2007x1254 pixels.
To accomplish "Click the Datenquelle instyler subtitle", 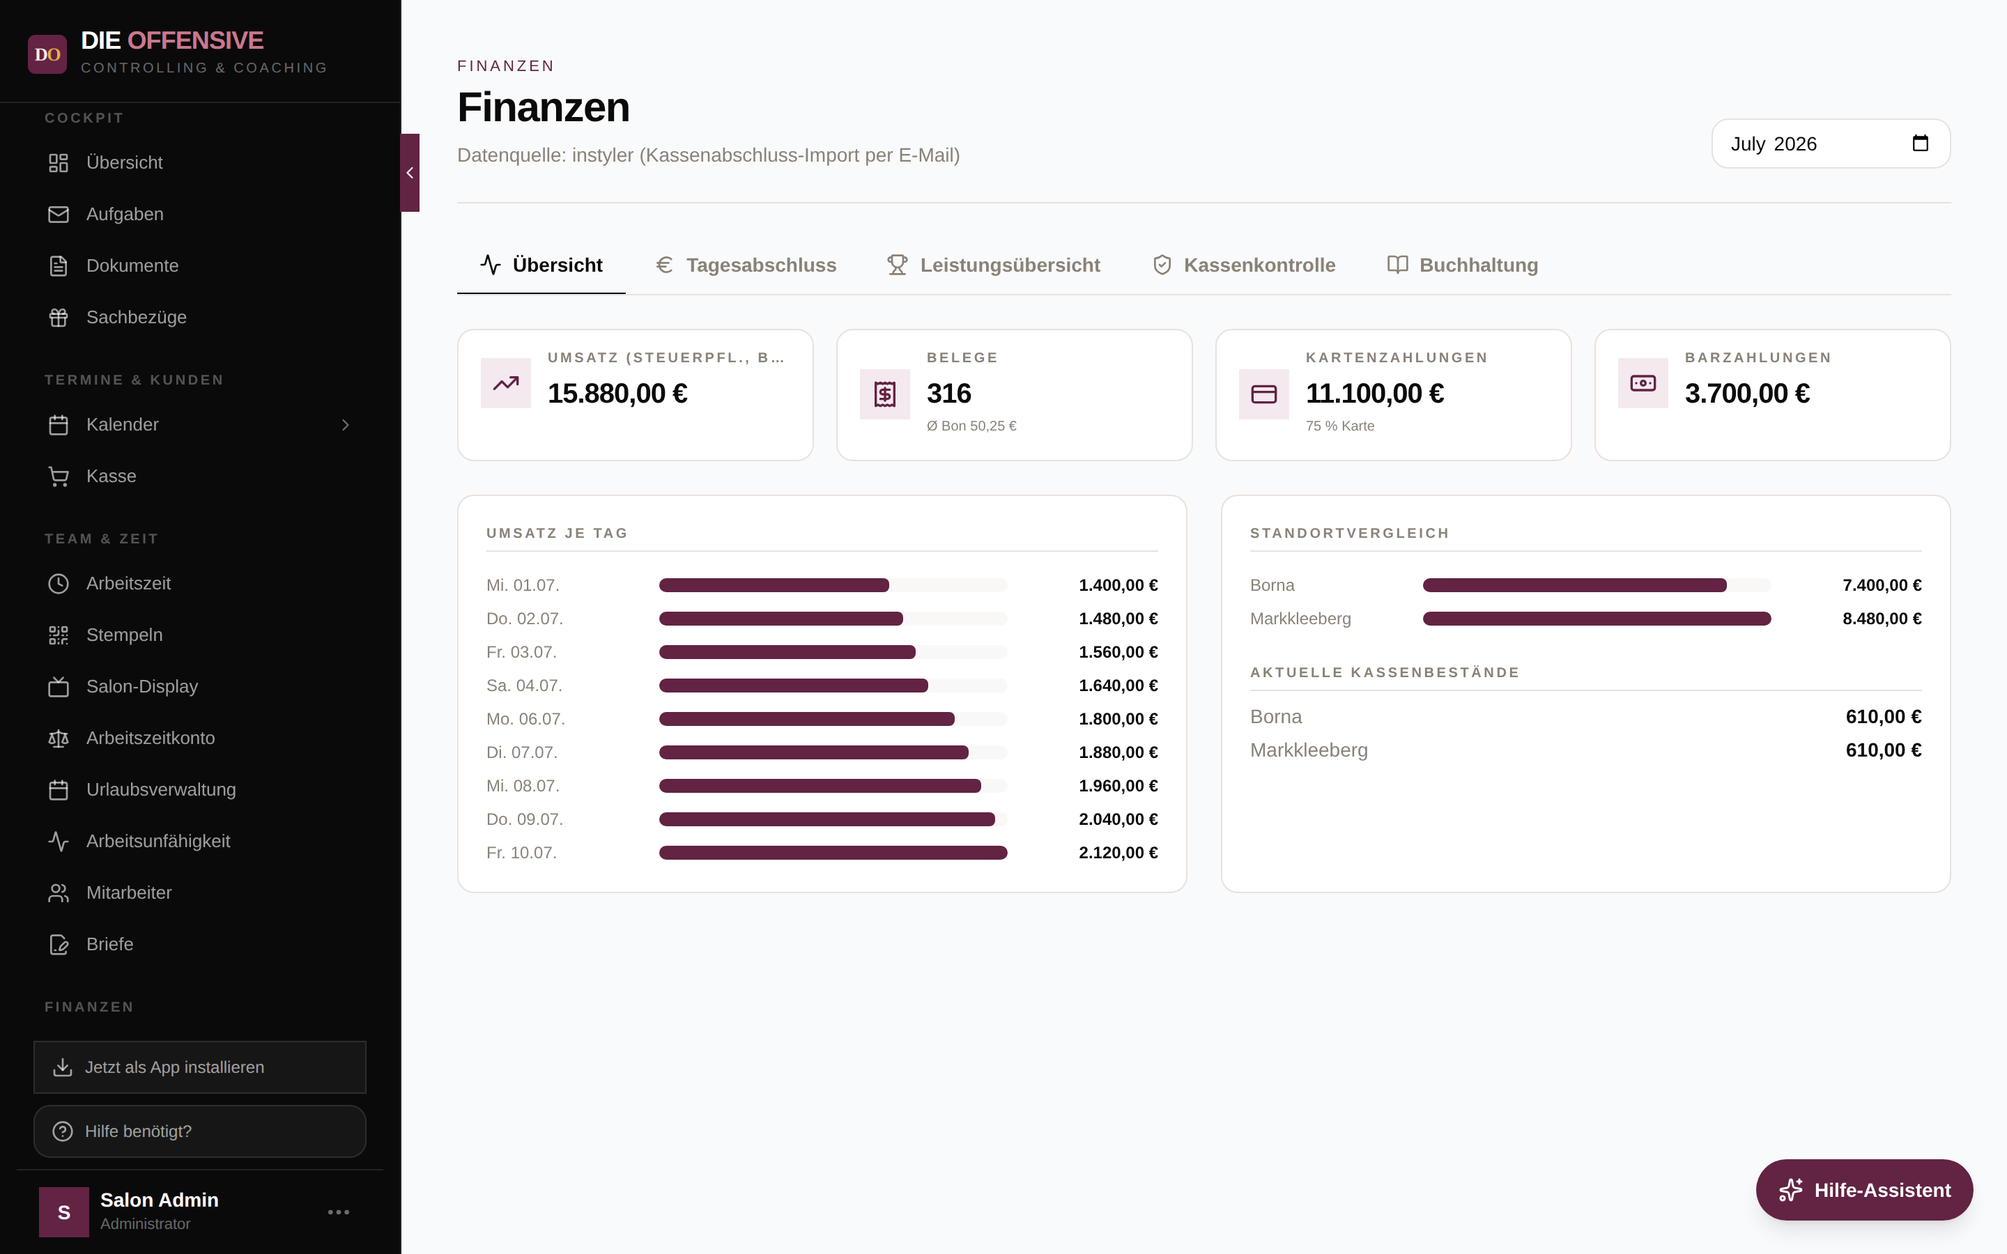I will point(708,155).
